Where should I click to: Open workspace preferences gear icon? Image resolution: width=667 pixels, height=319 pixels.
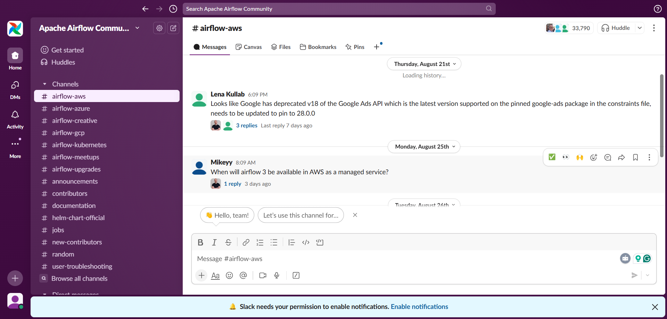[159, 28]
